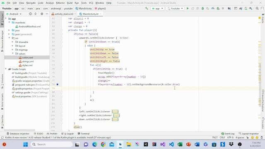The height and width of the screenshot is (149, 265).
Task: Click the Windows taskbar Search box
Action: [x=51, y=144]
